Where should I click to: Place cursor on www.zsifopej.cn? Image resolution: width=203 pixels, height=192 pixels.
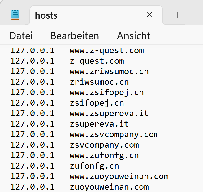click(x=107, y=92)
